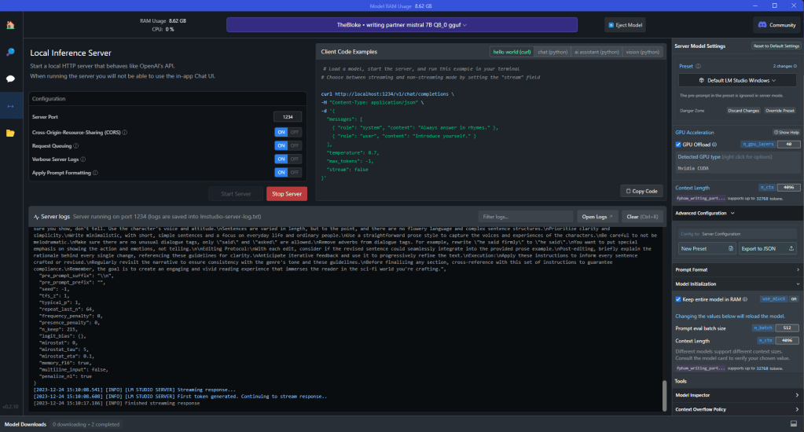Open My Models folder icon
The image size is (804, 432).
10,133
